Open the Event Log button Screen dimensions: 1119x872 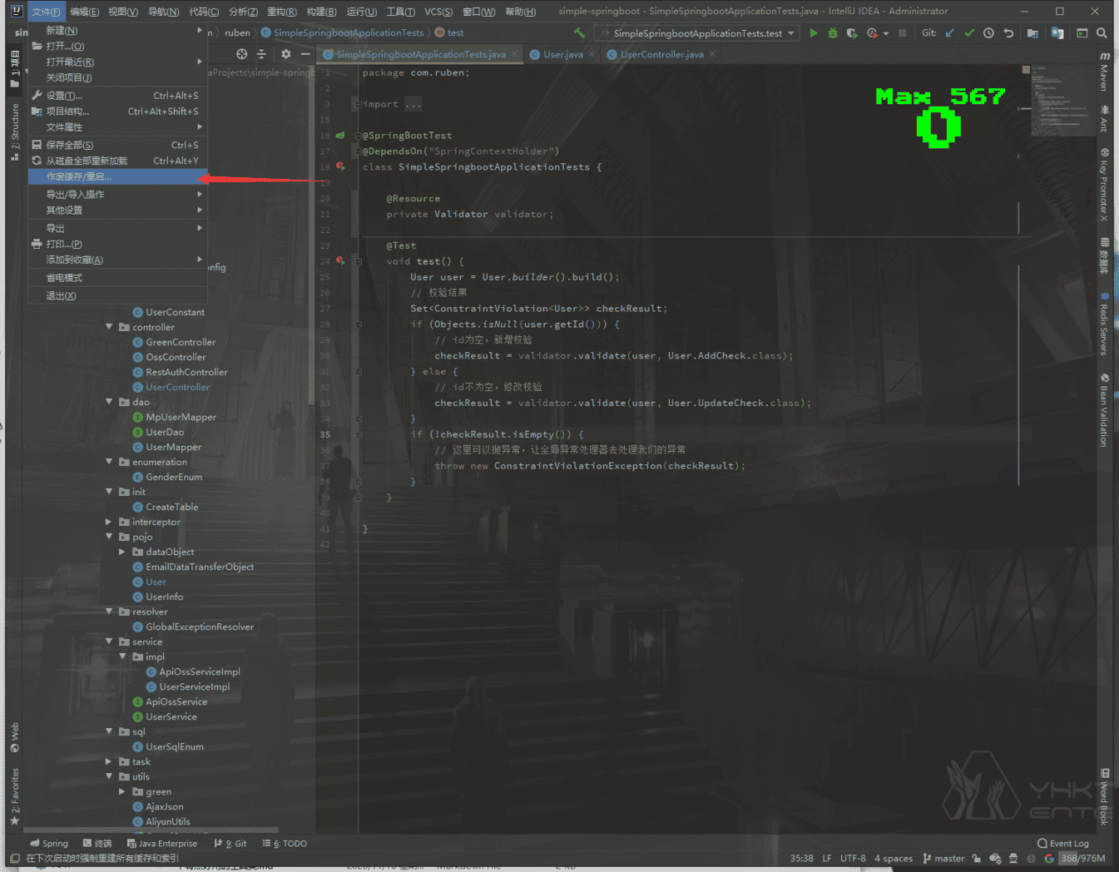point(1062,843)
